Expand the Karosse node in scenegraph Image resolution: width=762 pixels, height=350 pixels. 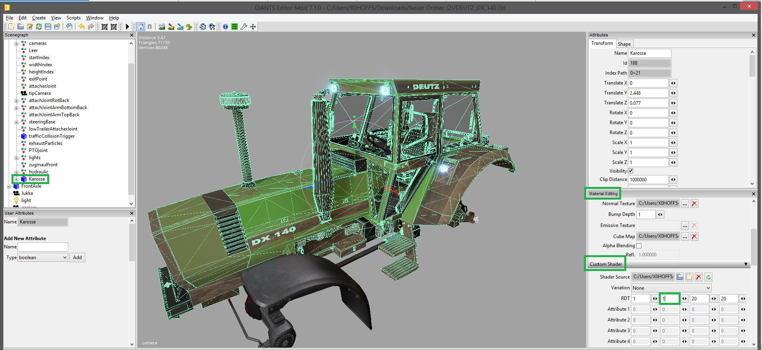point(16,179)
